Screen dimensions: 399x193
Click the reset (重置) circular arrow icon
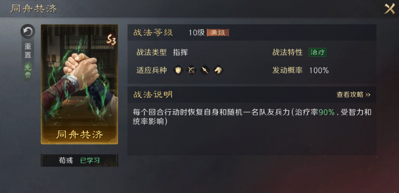[x=28, y=31]
